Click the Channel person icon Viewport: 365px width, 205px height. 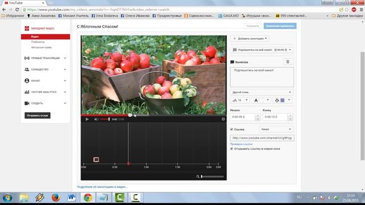point(27,81)
